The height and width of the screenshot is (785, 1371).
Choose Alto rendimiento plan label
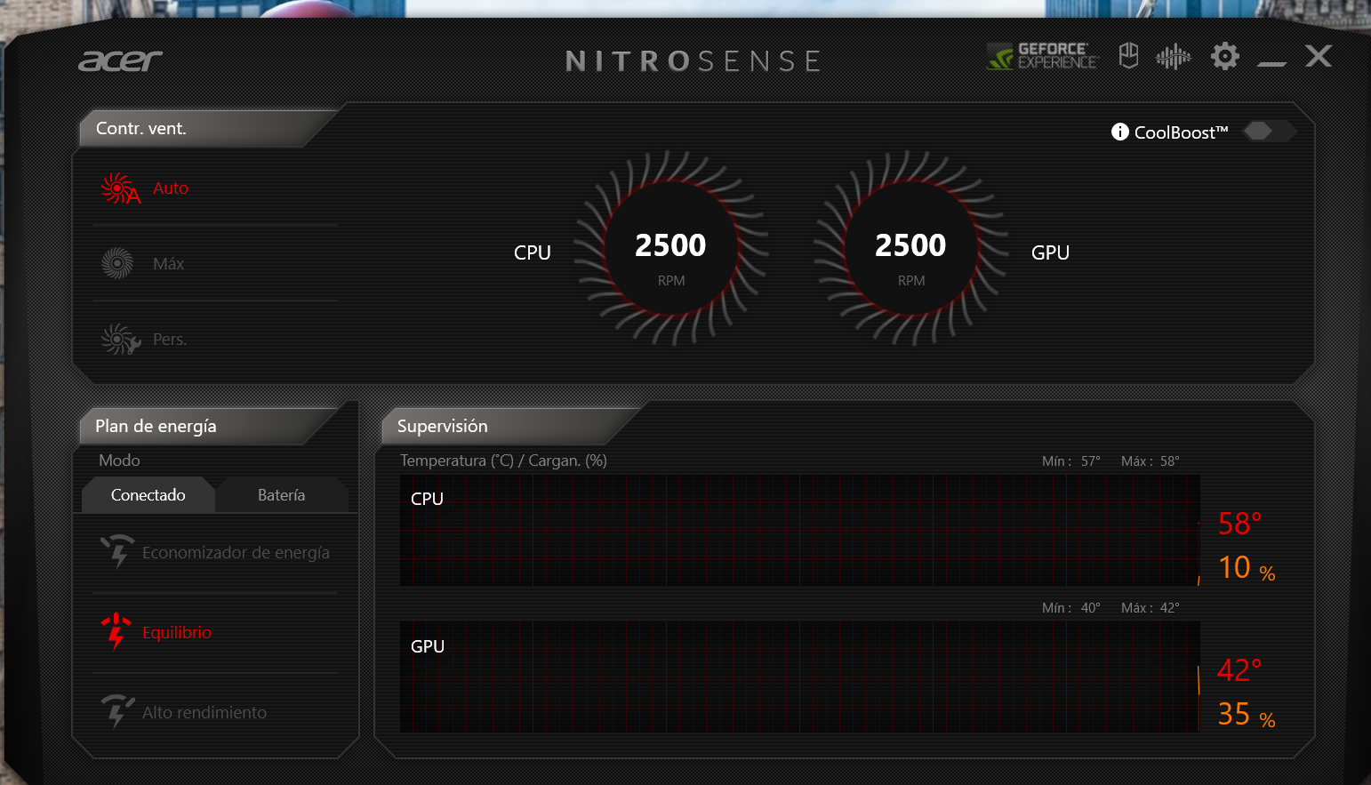(x=204, y=712)
